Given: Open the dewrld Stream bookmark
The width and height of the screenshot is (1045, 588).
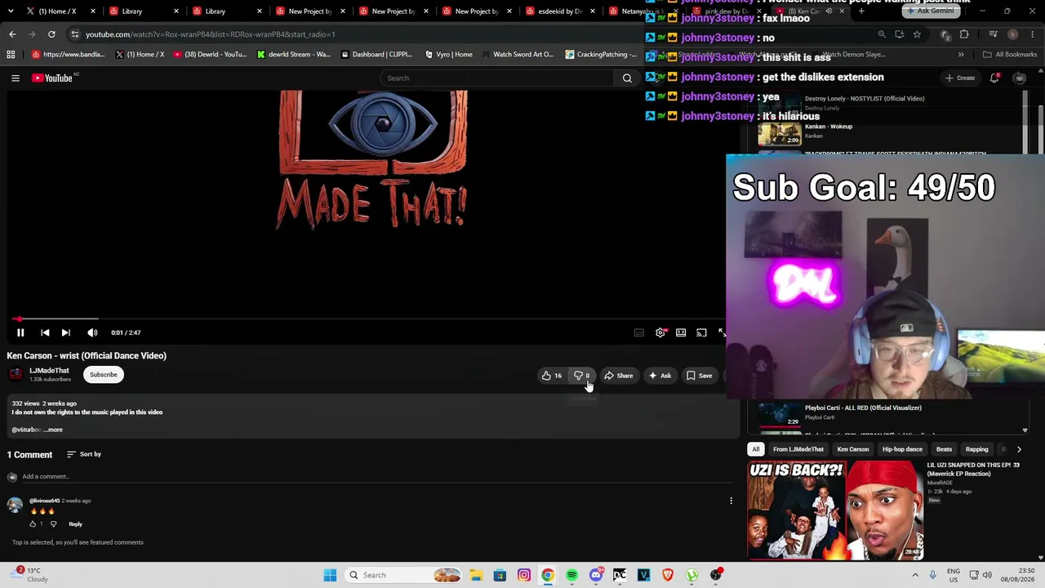Looking at the screenshot, I should tap(294, 55).
